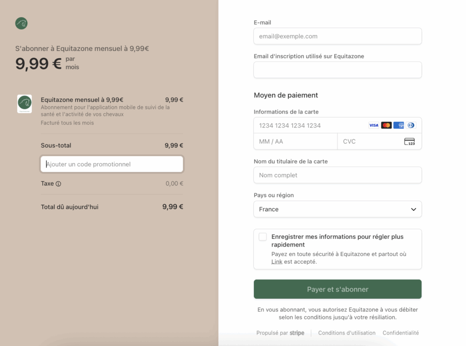466x346 pixels.
Task: Click the Total dû aujourd'hui label
Action: [70, 207]
